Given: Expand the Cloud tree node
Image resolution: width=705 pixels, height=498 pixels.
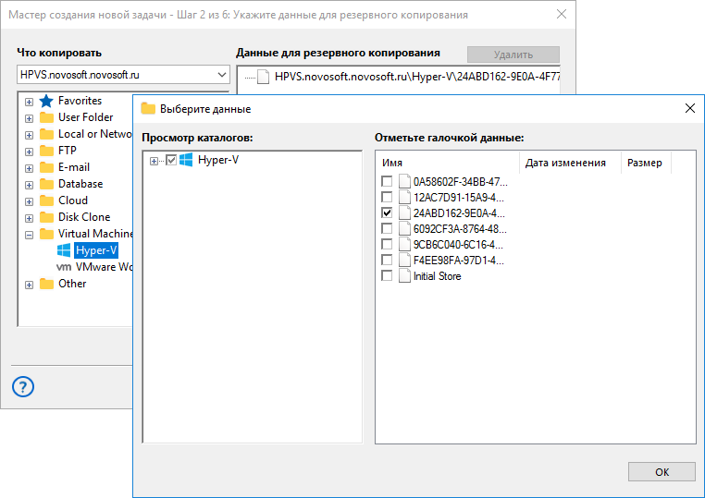Looking at the screenshot, I should pyautogui.click(x=30, y=201).
